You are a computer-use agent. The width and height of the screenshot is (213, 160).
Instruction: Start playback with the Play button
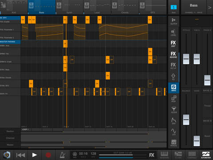click(x=34, y=155)
